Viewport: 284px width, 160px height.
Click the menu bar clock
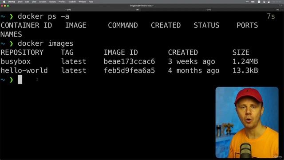[277, 2]
